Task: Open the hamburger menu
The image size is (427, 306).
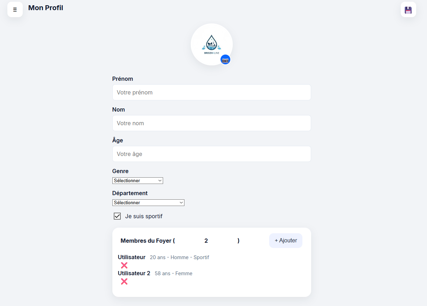Action: click(15, 9)
